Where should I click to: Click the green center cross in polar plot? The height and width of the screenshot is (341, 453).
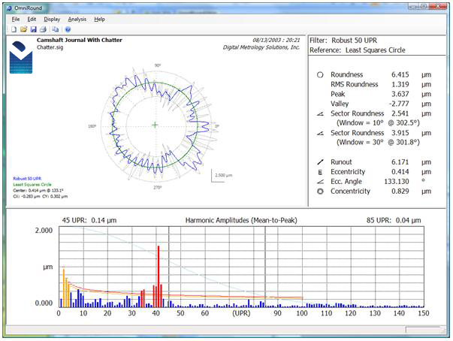pos(156,125)
